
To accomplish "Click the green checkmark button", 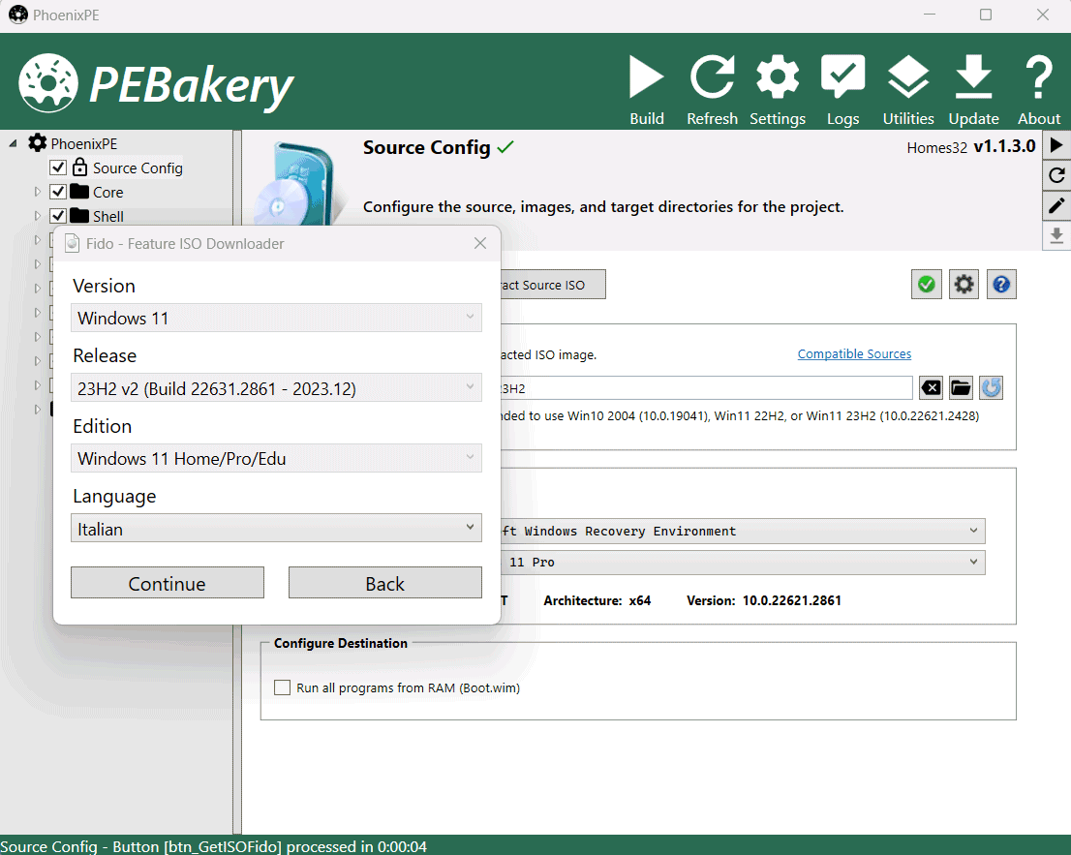I will [x=926, y=284].
